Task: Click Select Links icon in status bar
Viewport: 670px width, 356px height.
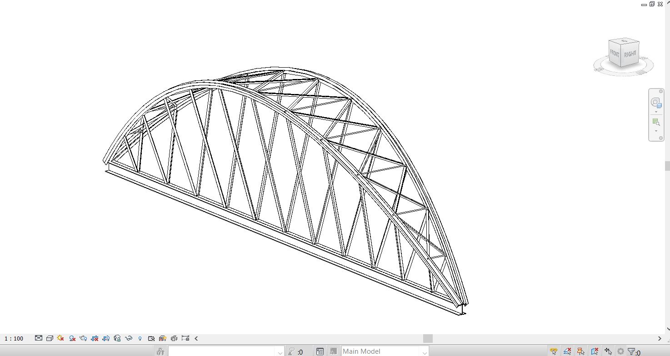Action: [554, 351]
